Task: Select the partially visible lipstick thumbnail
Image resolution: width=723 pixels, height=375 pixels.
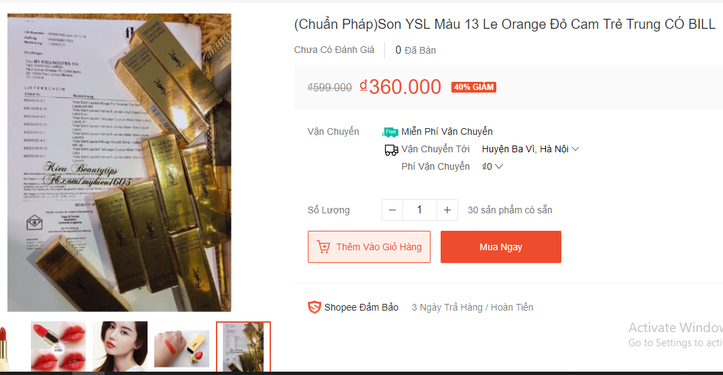Action: 4,346
